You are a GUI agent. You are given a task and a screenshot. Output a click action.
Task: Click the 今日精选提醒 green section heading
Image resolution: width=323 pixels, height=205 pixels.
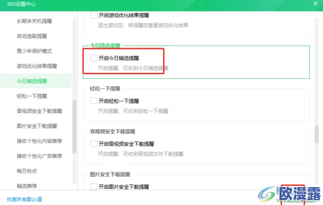pyautogui.click(x=105, y=46)
